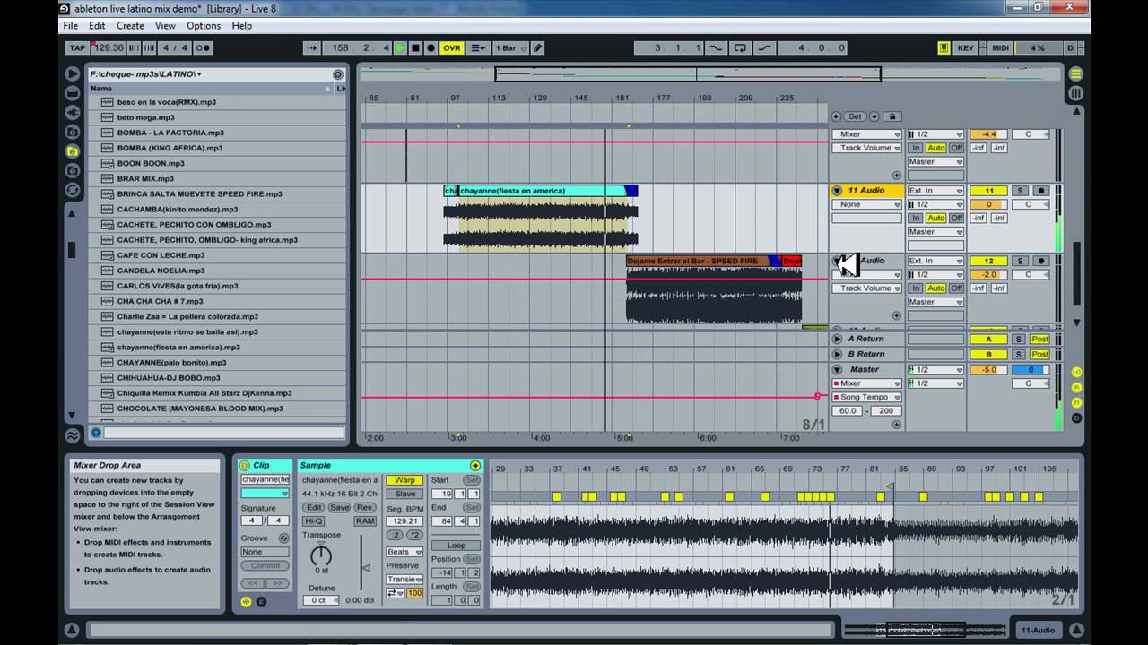The height and width of the screenshot is (645, 1148).
Task: Enable KEY map mode
Action: (x=966, y=47)
